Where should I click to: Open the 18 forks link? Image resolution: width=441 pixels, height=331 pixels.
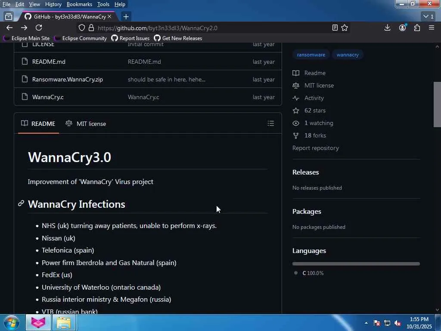coord(315,136)
